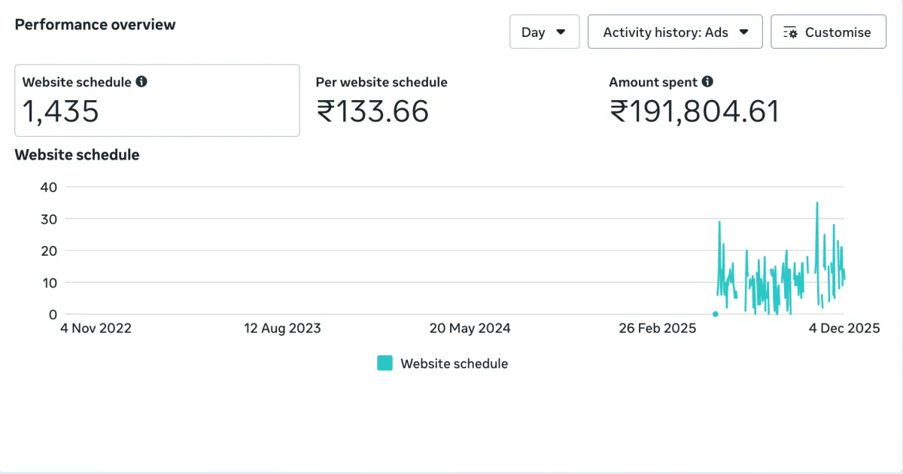Click the info icon next to Amount spent

(x=707, y=82)
